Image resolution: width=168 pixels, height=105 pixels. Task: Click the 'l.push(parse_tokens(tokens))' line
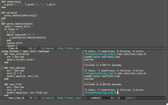(28, 38)
